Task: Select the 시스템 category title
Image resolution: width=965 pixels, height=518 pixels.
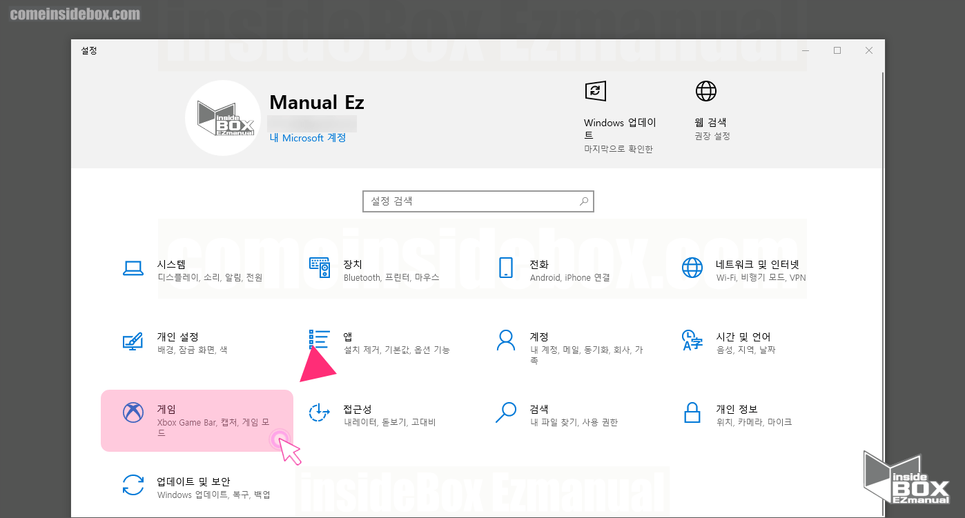Action: 171,264
